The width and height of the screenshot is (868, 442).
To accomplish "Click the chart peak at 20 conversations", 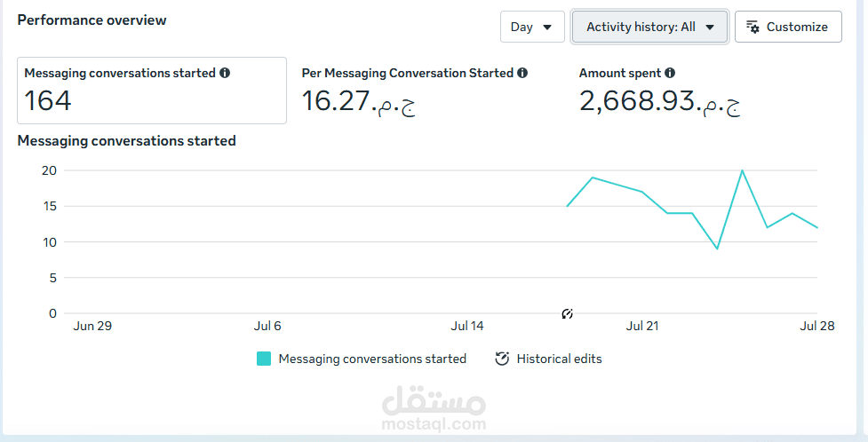I will (742, 170).
